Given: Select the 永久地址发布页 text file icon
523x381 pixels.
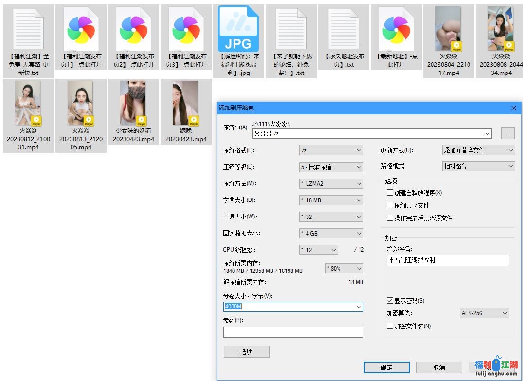Looking at the screenshot, I should click(343, 29).
